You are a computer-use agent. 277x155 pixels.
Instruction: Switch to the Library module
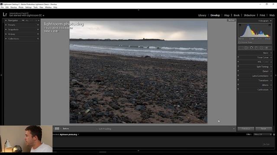(202, 15)
